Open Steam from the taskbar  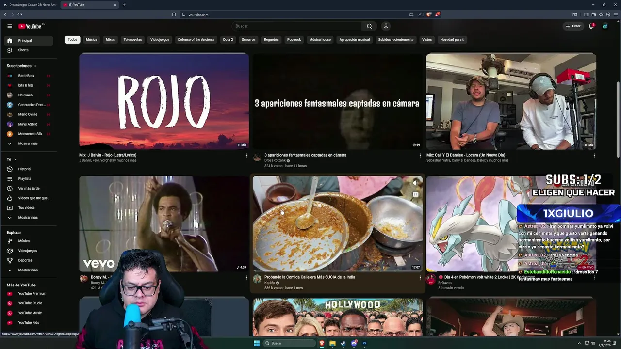point(343,343)
